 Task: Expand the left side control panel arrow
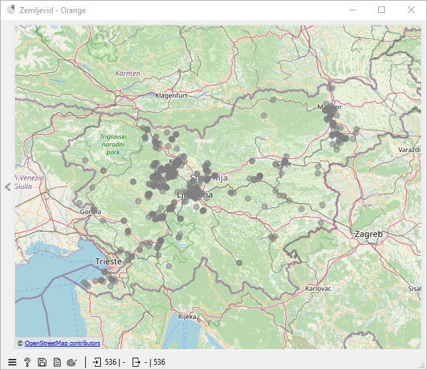point(8,187)
